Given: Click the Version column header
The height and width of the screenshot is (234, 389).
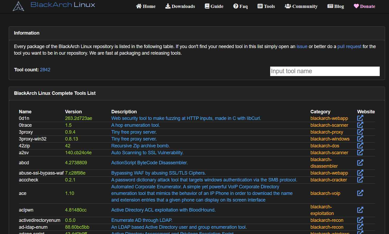Looking at the screenshot, I should pos(73,112).
